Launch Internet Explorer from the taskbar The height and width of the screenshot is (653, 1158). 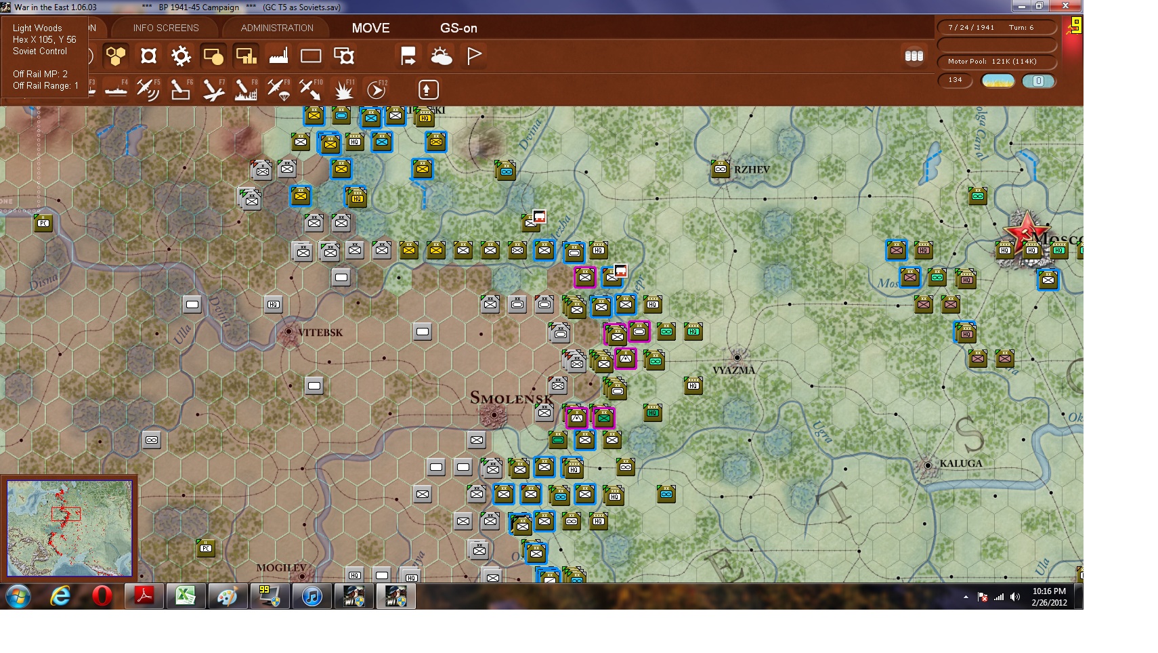[61, 596]
